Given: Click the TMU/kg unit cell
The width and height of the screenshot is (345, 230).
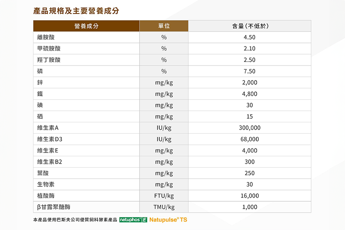Looking at the screenshot, I should point(164,207).
